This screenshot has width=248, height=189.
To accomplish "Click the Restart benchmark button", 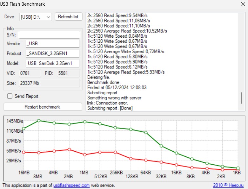I will [x=43, y=107].
